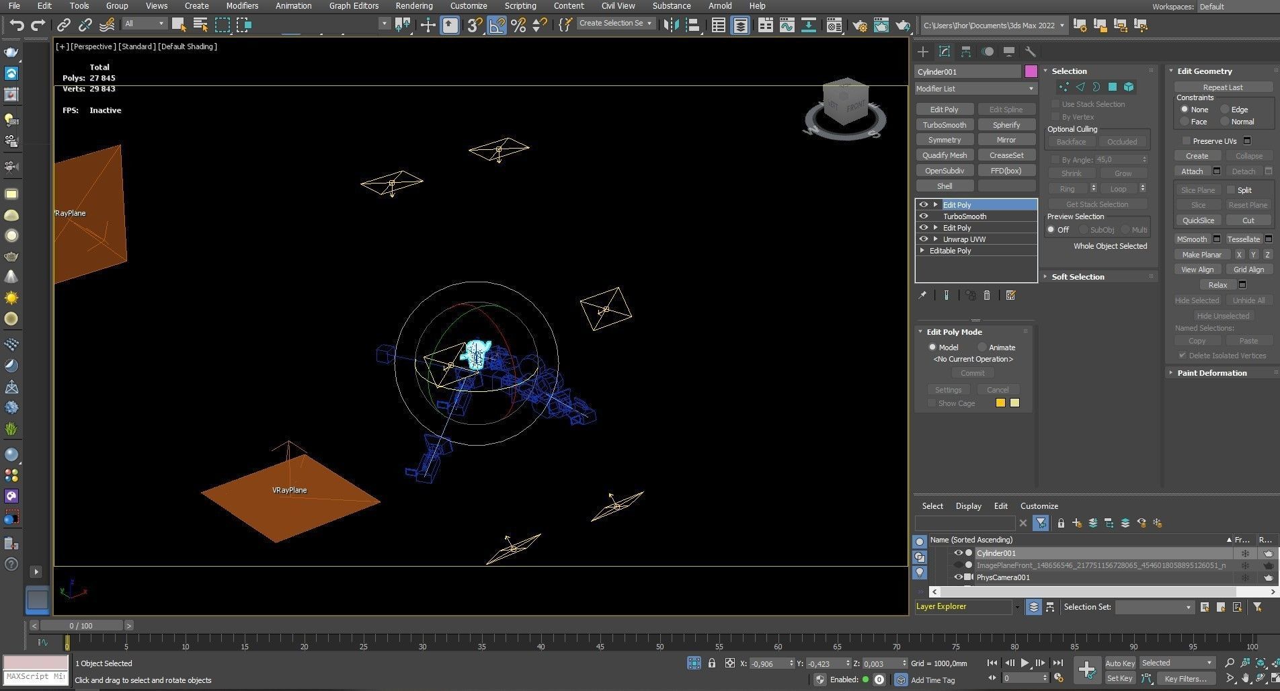This screenshot has width=1280, height=691.
Task: Open the Motion command panel
Action: tap(988, 52)
